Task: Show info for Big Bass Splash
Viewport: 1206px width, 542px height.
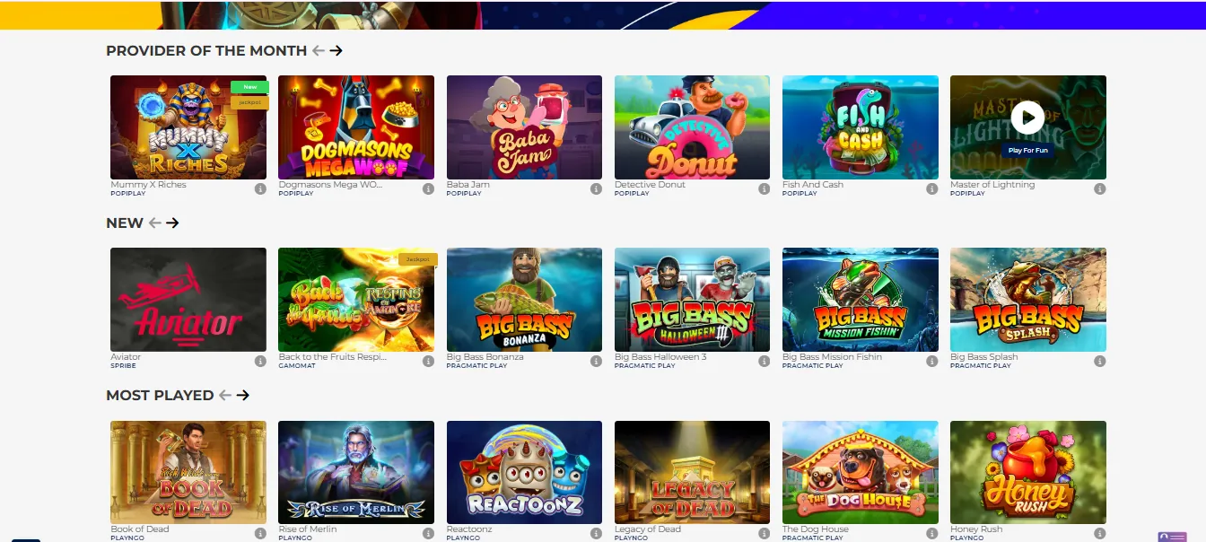Action: pyautogui.click(x=1099, y=362)
